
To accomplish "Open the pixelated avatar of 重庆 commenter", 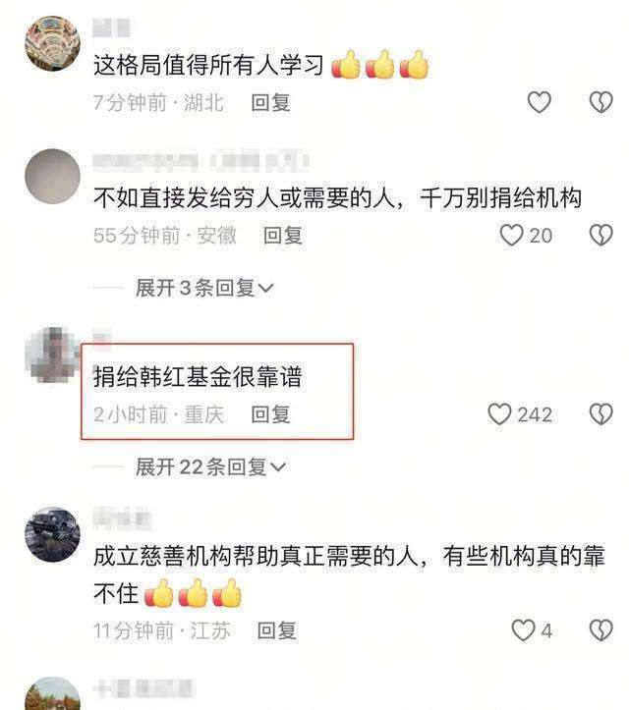I will coord(52,355).
